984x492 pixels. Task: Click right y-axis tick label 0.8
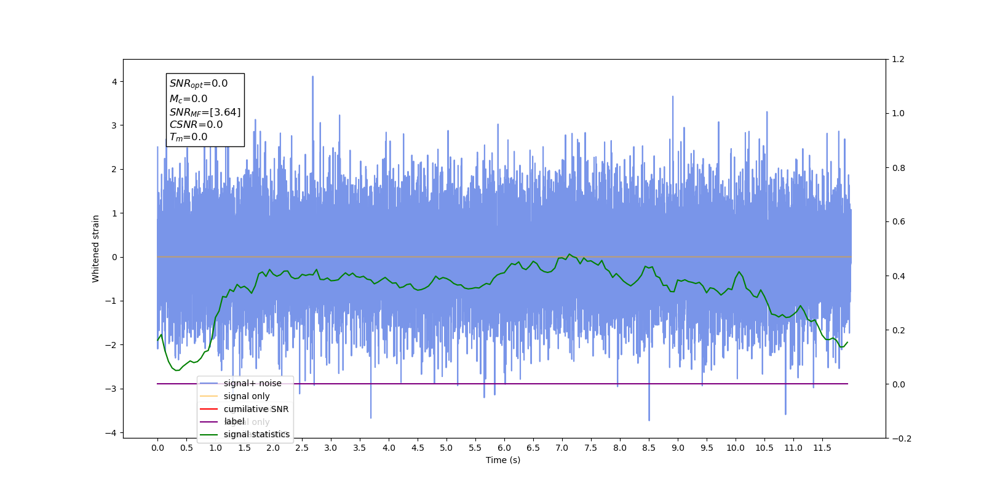[x=899, y=168]
